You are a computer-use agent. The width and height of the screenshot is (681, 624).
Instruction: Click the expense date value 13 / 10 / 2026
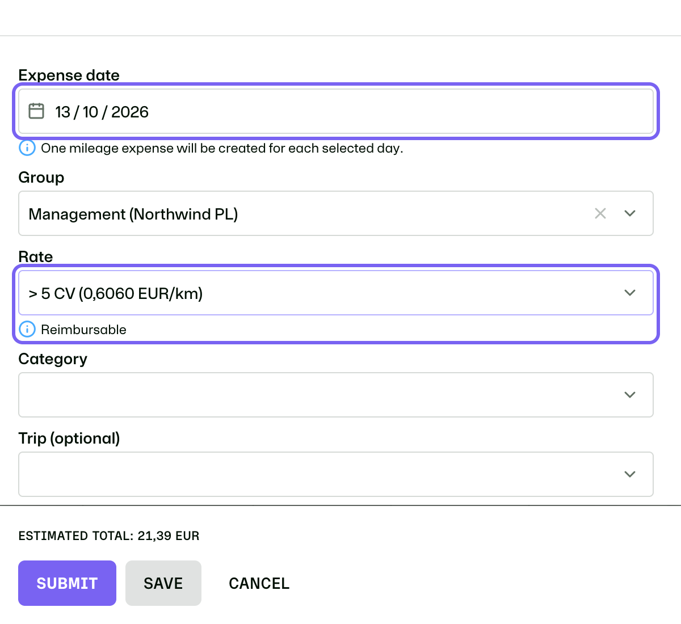(102, 112)
